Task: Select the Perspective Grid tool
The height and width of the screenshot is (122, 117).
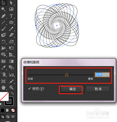Action: tap(11, 54)
